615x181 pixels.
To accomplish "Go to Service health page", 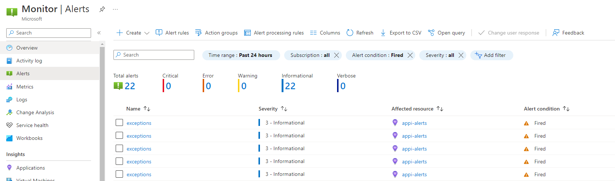I will click(x=32, y=125).
